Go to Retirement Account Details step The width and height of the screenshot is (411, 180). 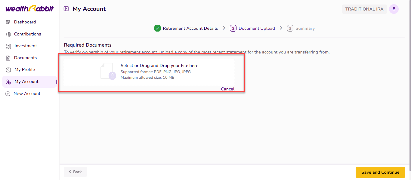[190, 28]
